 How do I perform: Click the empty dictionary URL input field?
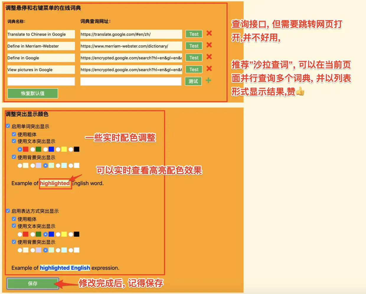click(x=131, y=81)
